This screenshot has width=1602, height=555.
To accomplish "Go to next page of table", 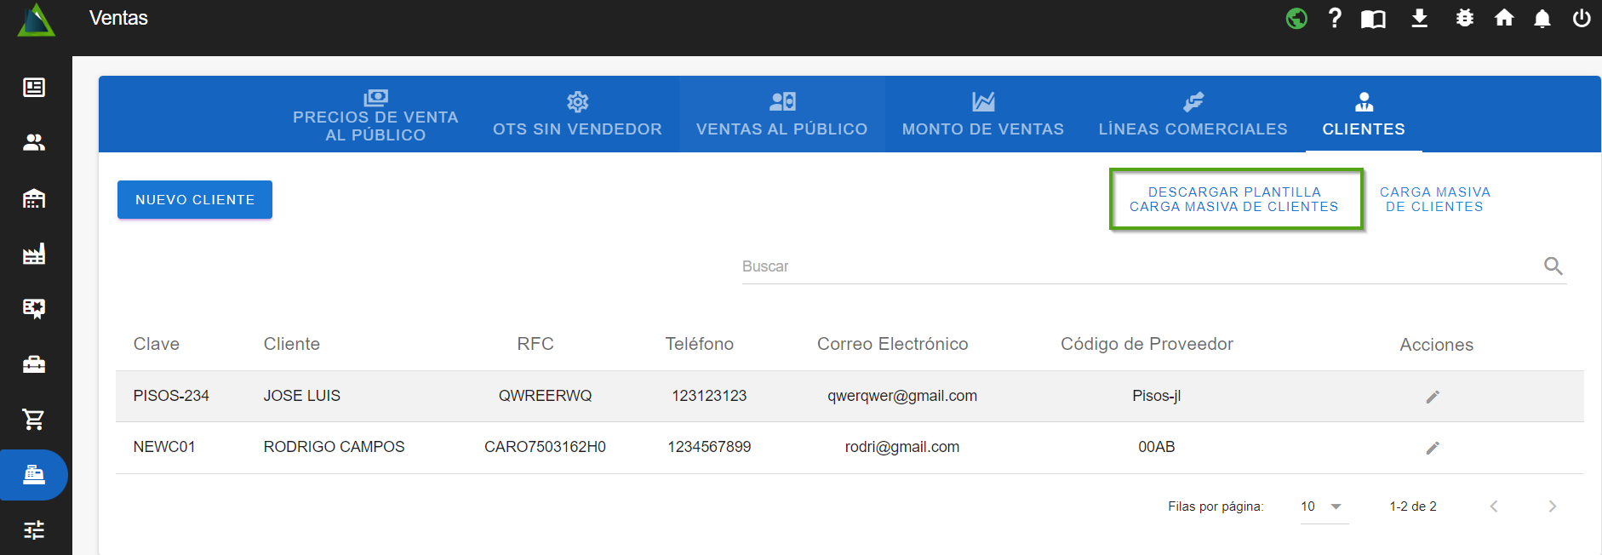I will coord(1552,506).
